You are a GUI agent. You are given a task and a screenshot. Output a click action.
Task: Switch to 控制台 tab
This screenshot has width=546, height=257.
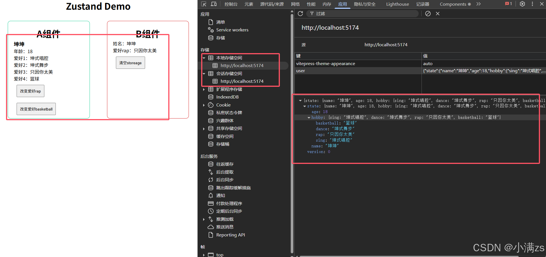(231, 4)
